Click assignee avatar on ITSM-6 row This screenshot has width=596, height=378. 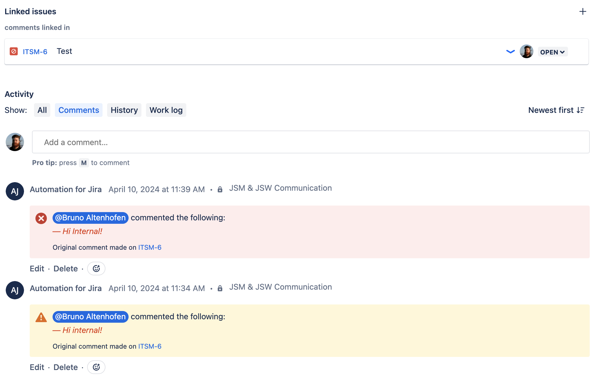tap(527, 52)
